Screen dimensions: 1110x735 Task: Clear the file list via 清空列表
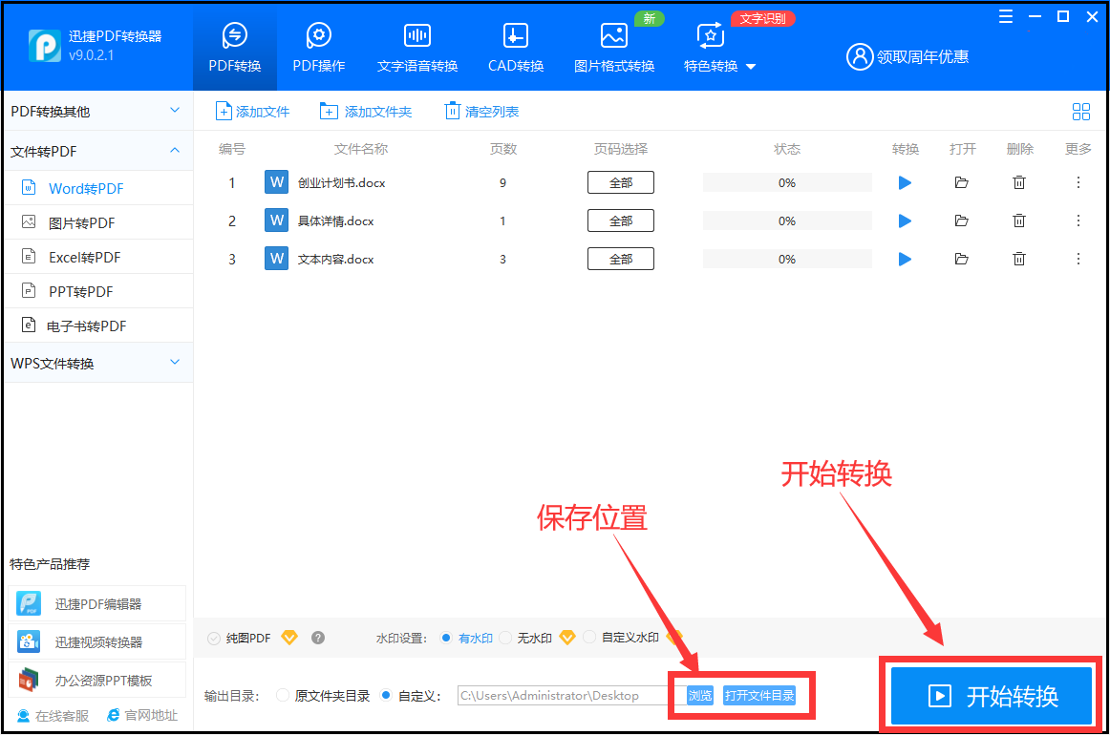pos(480,111)
